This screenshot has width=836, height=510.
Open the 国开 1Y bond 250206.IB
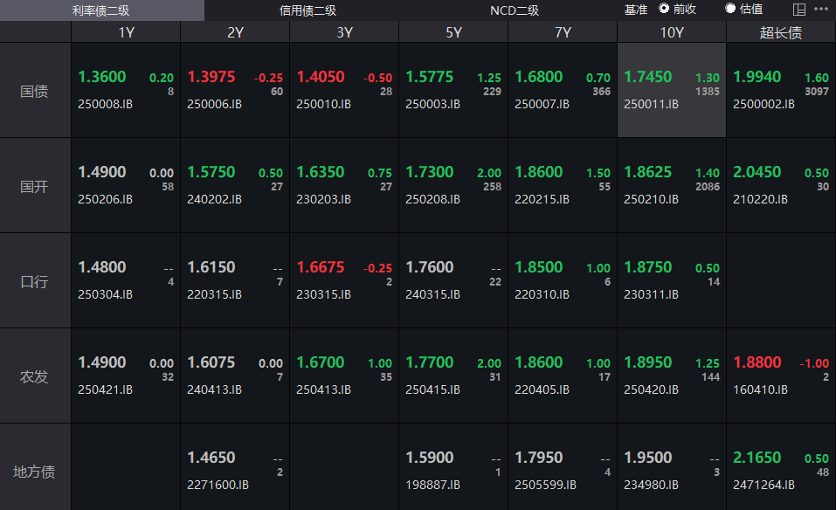point(125,185)
